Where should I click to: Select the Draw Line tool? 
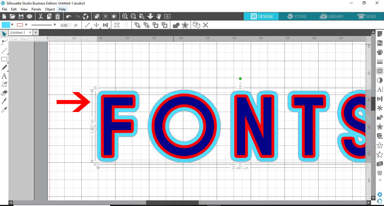(4, 51)
